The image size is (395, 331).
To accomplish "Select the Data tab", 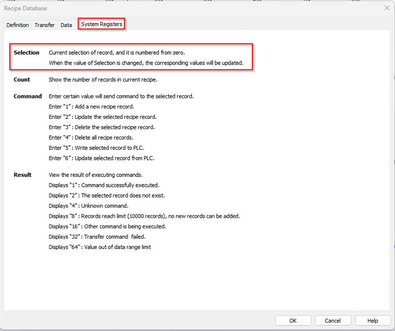I will (x=66, y=25).
